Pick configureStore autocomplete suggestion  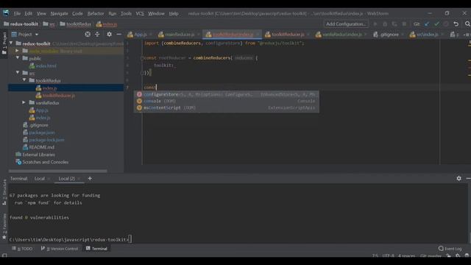(x=226, y=94)
